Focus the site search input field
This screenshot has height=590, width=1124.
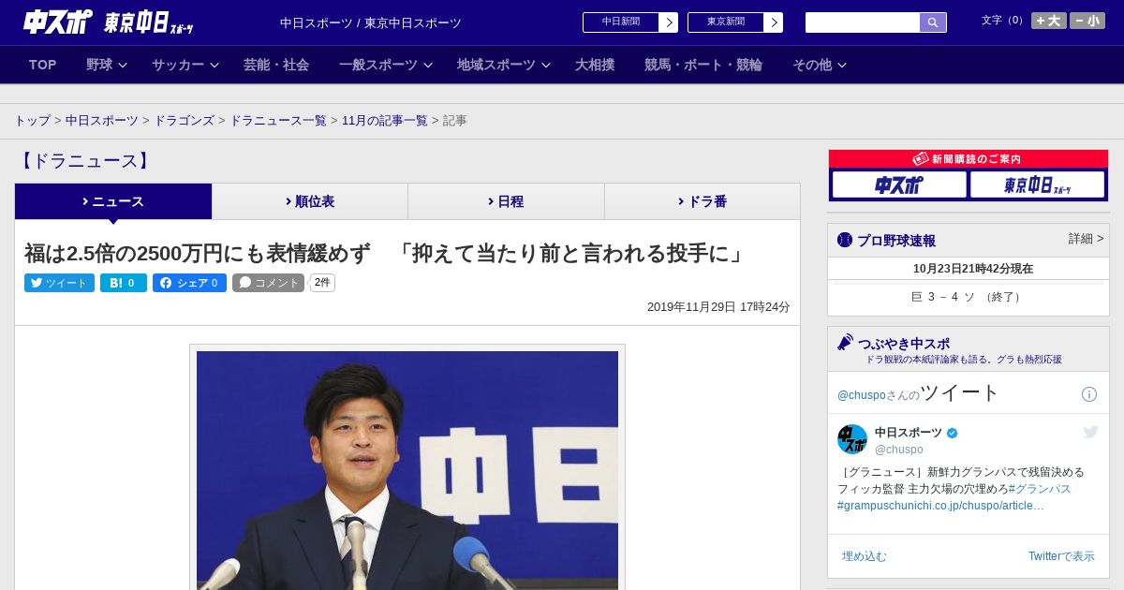click(862, 22)
